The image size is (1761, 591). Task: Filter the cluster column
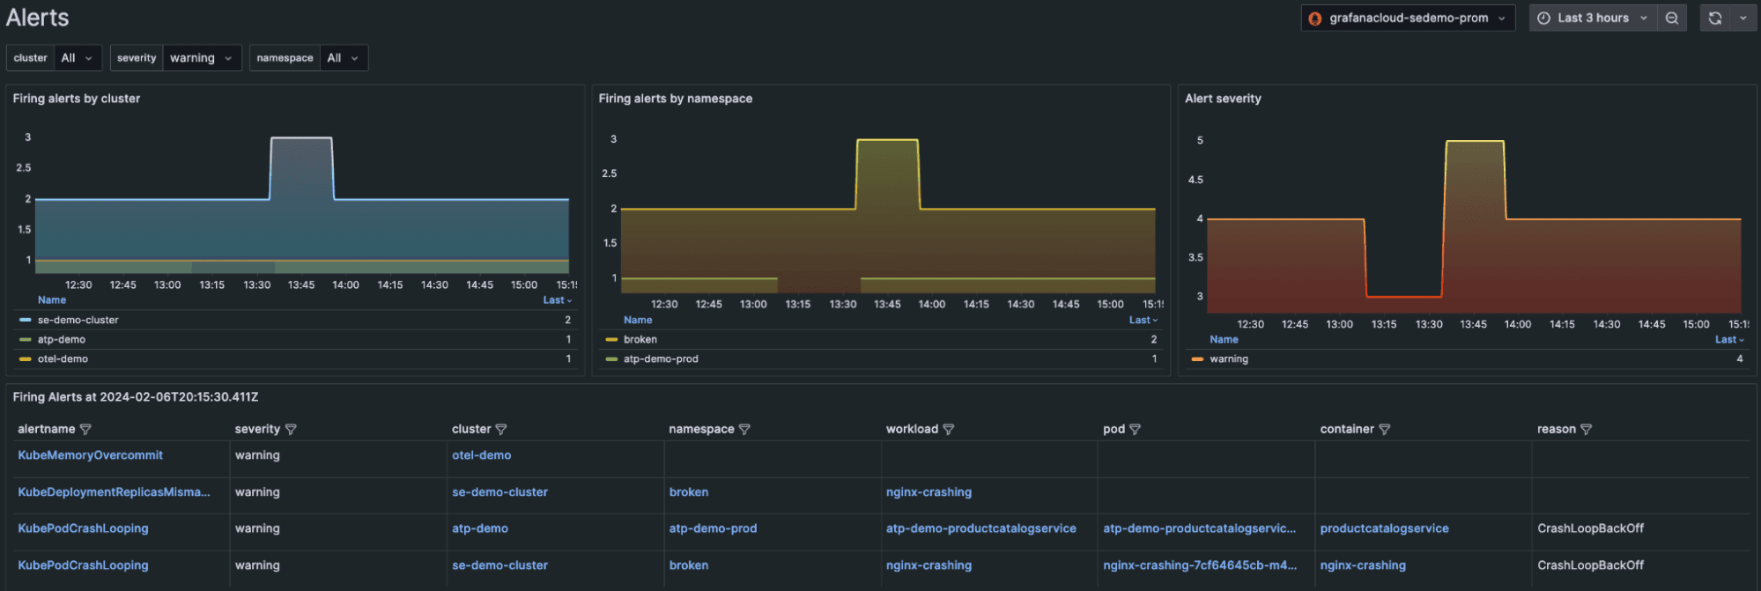501,430
